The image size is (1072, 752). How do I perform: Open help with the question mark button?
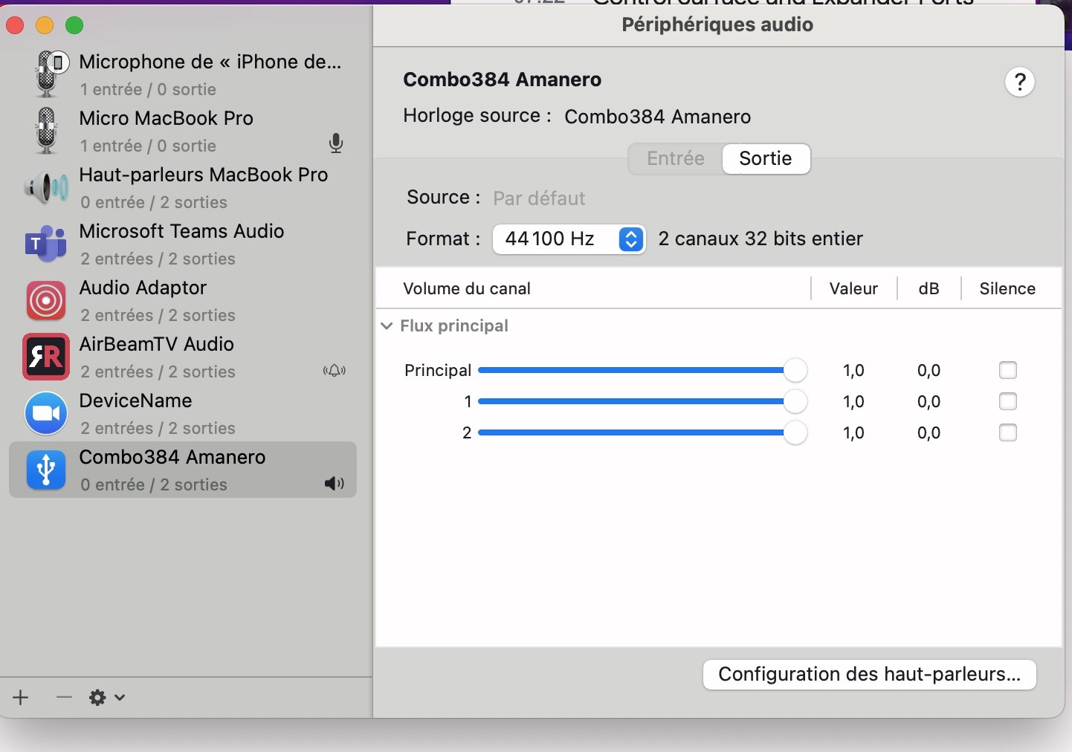tap(1020, 82)
